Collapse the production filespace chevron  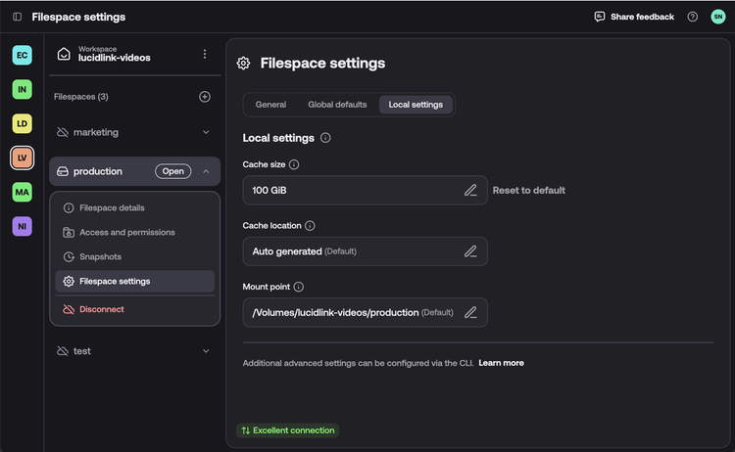point(206,171)
